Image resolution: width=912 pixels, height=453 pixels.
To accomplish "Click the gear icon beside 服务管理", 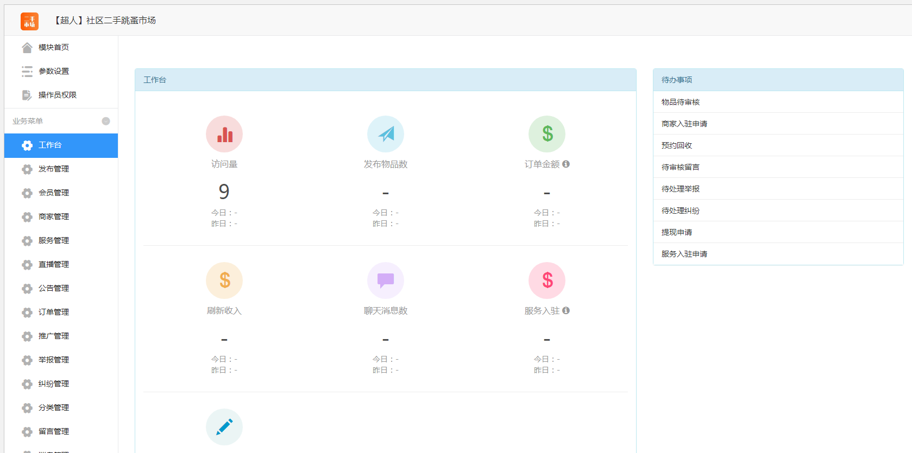I will [x=27, y=241].
